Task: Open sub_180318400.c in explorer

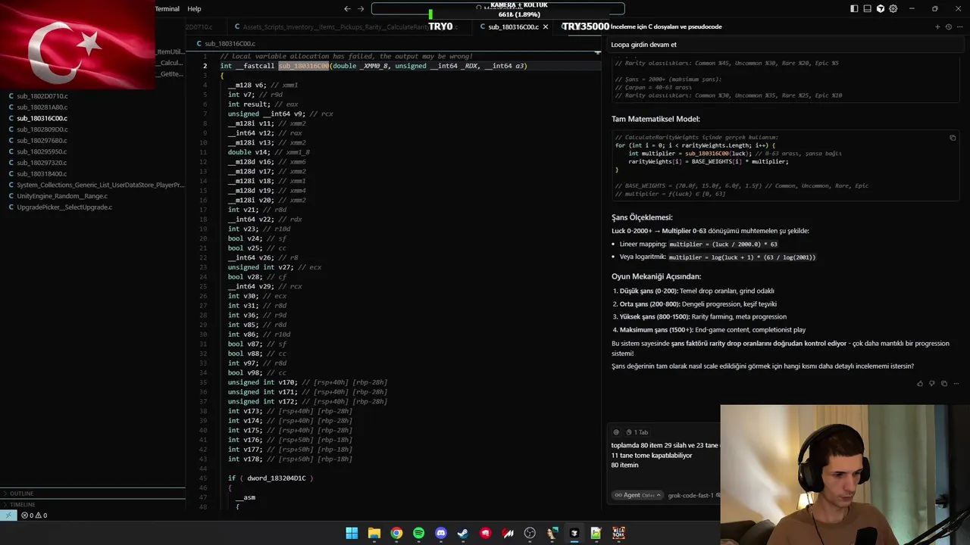Action: [x=42, y=173]
